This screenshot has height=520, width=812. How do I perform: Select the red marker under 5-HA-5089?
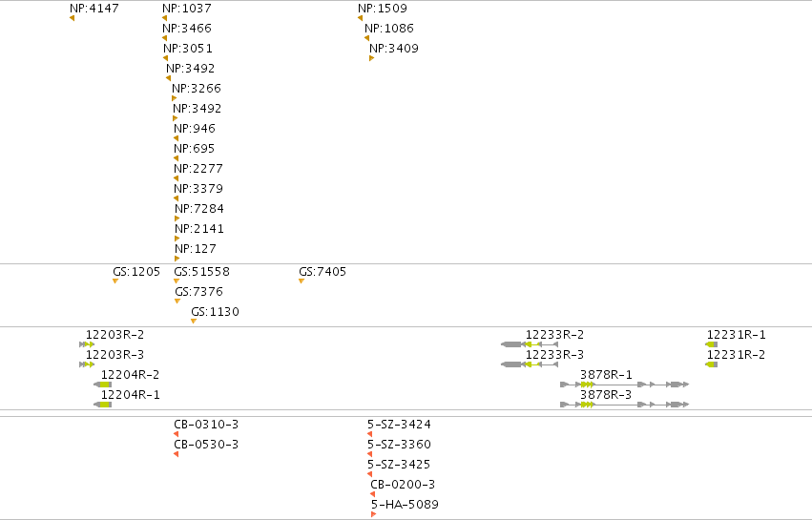coord(373,514)
